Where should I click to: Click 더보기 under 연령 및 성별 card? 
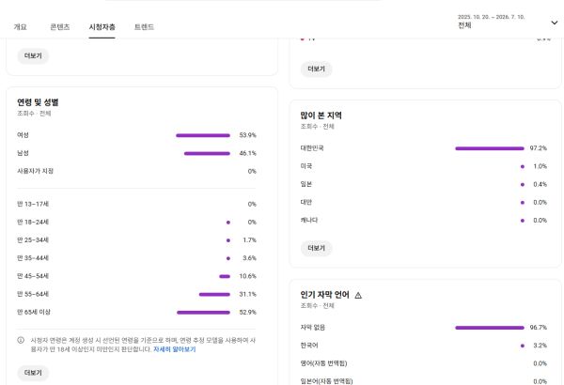click(33, 373)
